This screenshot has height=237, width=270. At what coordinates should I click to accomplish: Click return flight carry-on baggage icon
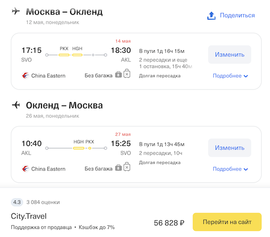click(x=118, y=168)
